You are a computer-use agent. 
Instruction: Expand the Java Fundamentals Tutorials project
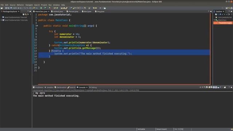click(1, 20)
